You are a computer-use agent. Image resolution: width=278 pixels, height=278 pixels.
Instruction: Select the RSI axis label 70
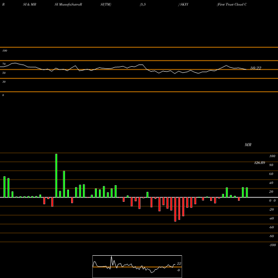pyautogui.click(x=4, y=64)
